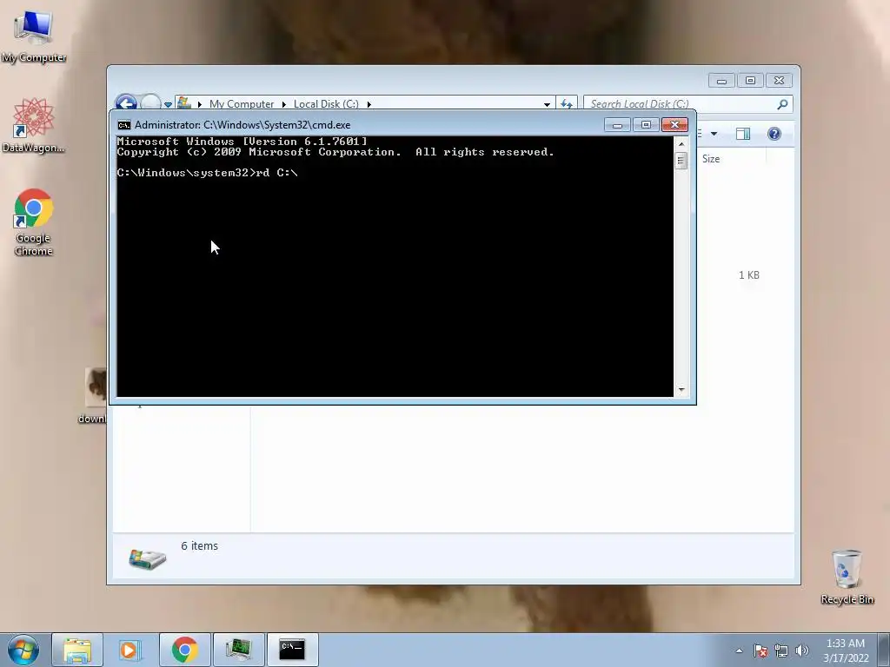This screenshot has height=667, width=890.
Task: Close the Administrator cmd.exe window
Action: pyautogui.click(x=674, y=125)
